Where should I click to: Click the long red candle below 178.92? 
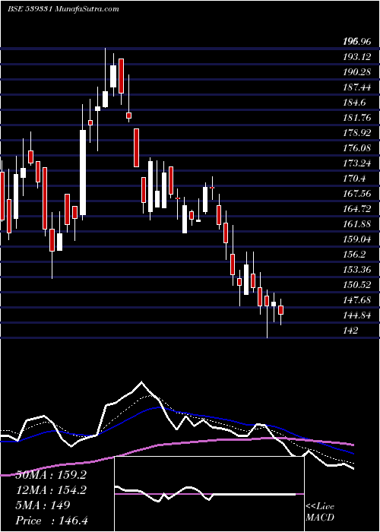pyautogui.click(x=136, y=147)
